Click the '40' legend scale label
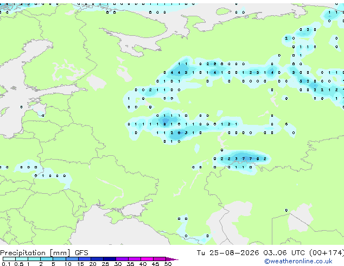 point(143,264)
